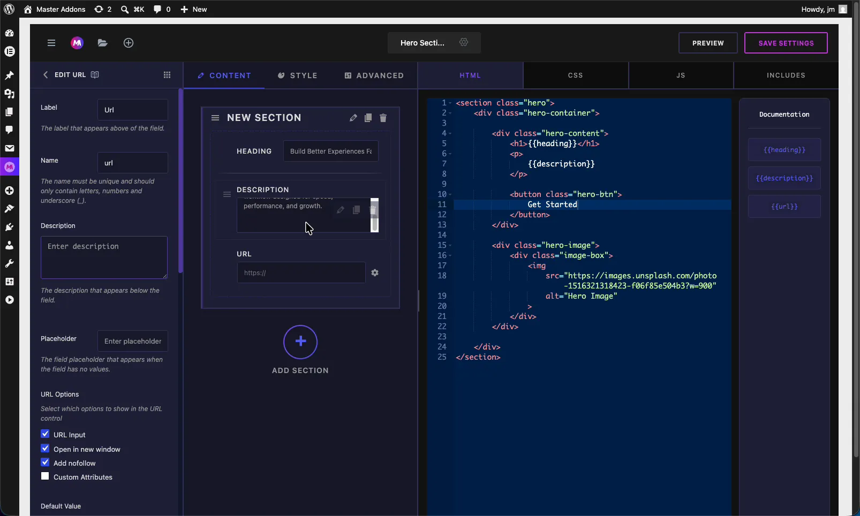Fold hero-image div at line 15
Image resolution: width=860 pixels, height=516 pixels.
[x=450, y=245]
